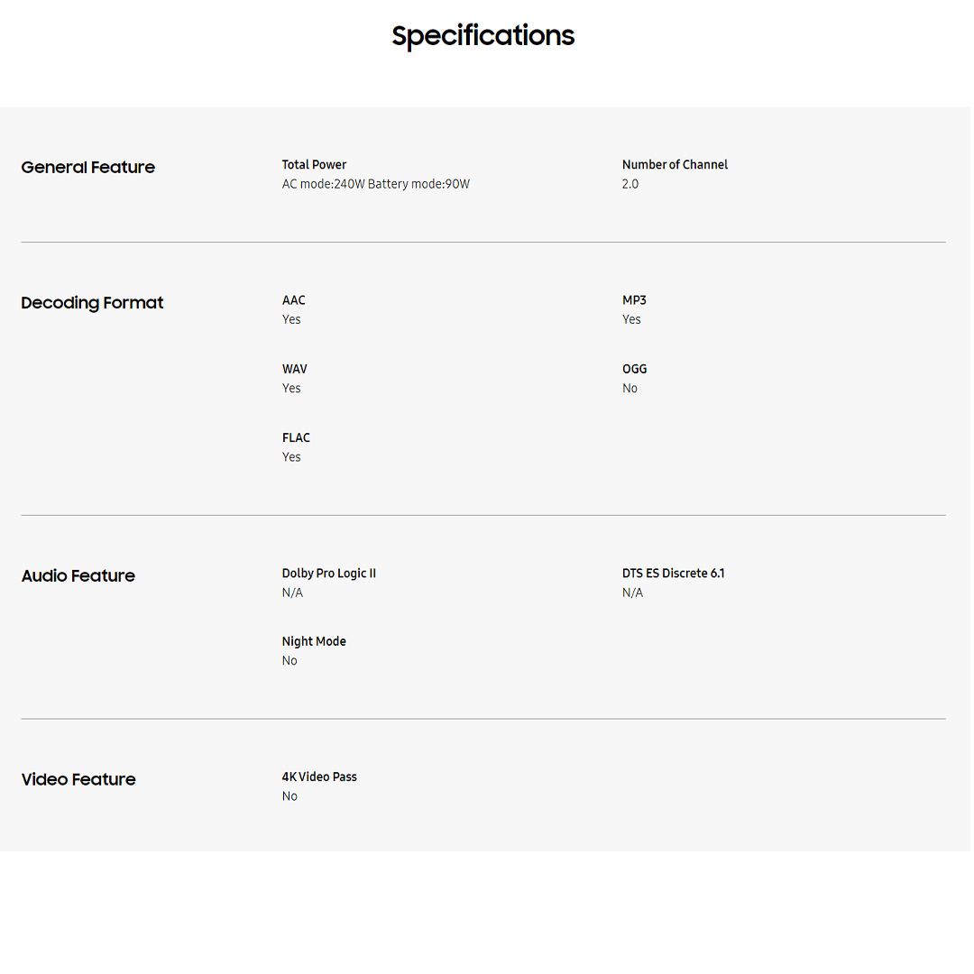
Task: Select the Number of Channel label
Action: pos(675,165)
